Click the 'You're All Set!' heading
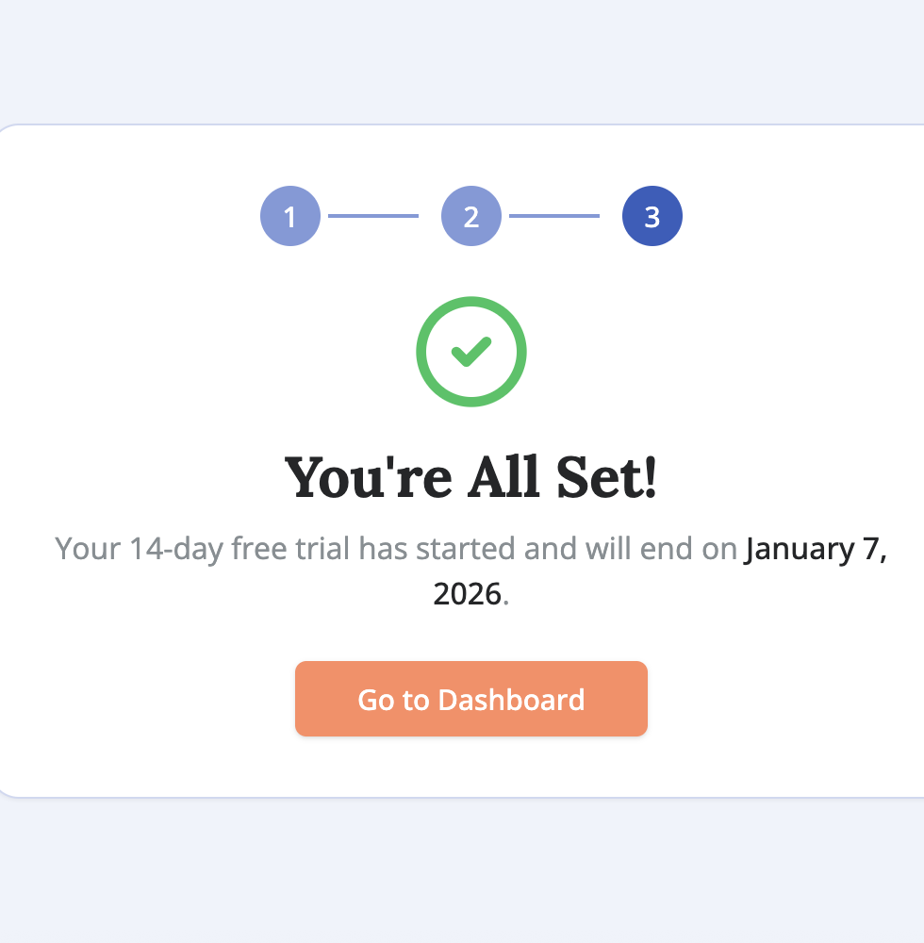Image resolution: width=924 pixels, height=943 pixels. coord(470,476)
